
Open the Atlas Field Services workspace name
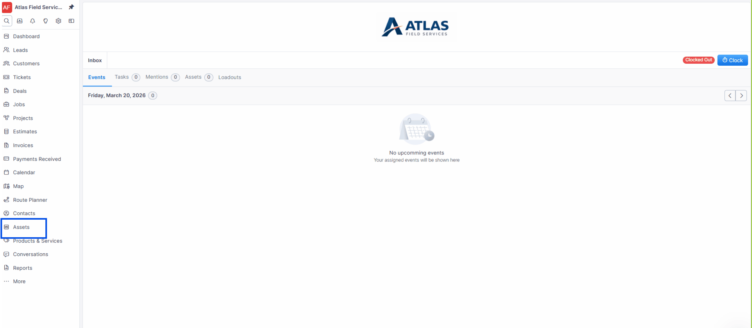pos(38,7)
